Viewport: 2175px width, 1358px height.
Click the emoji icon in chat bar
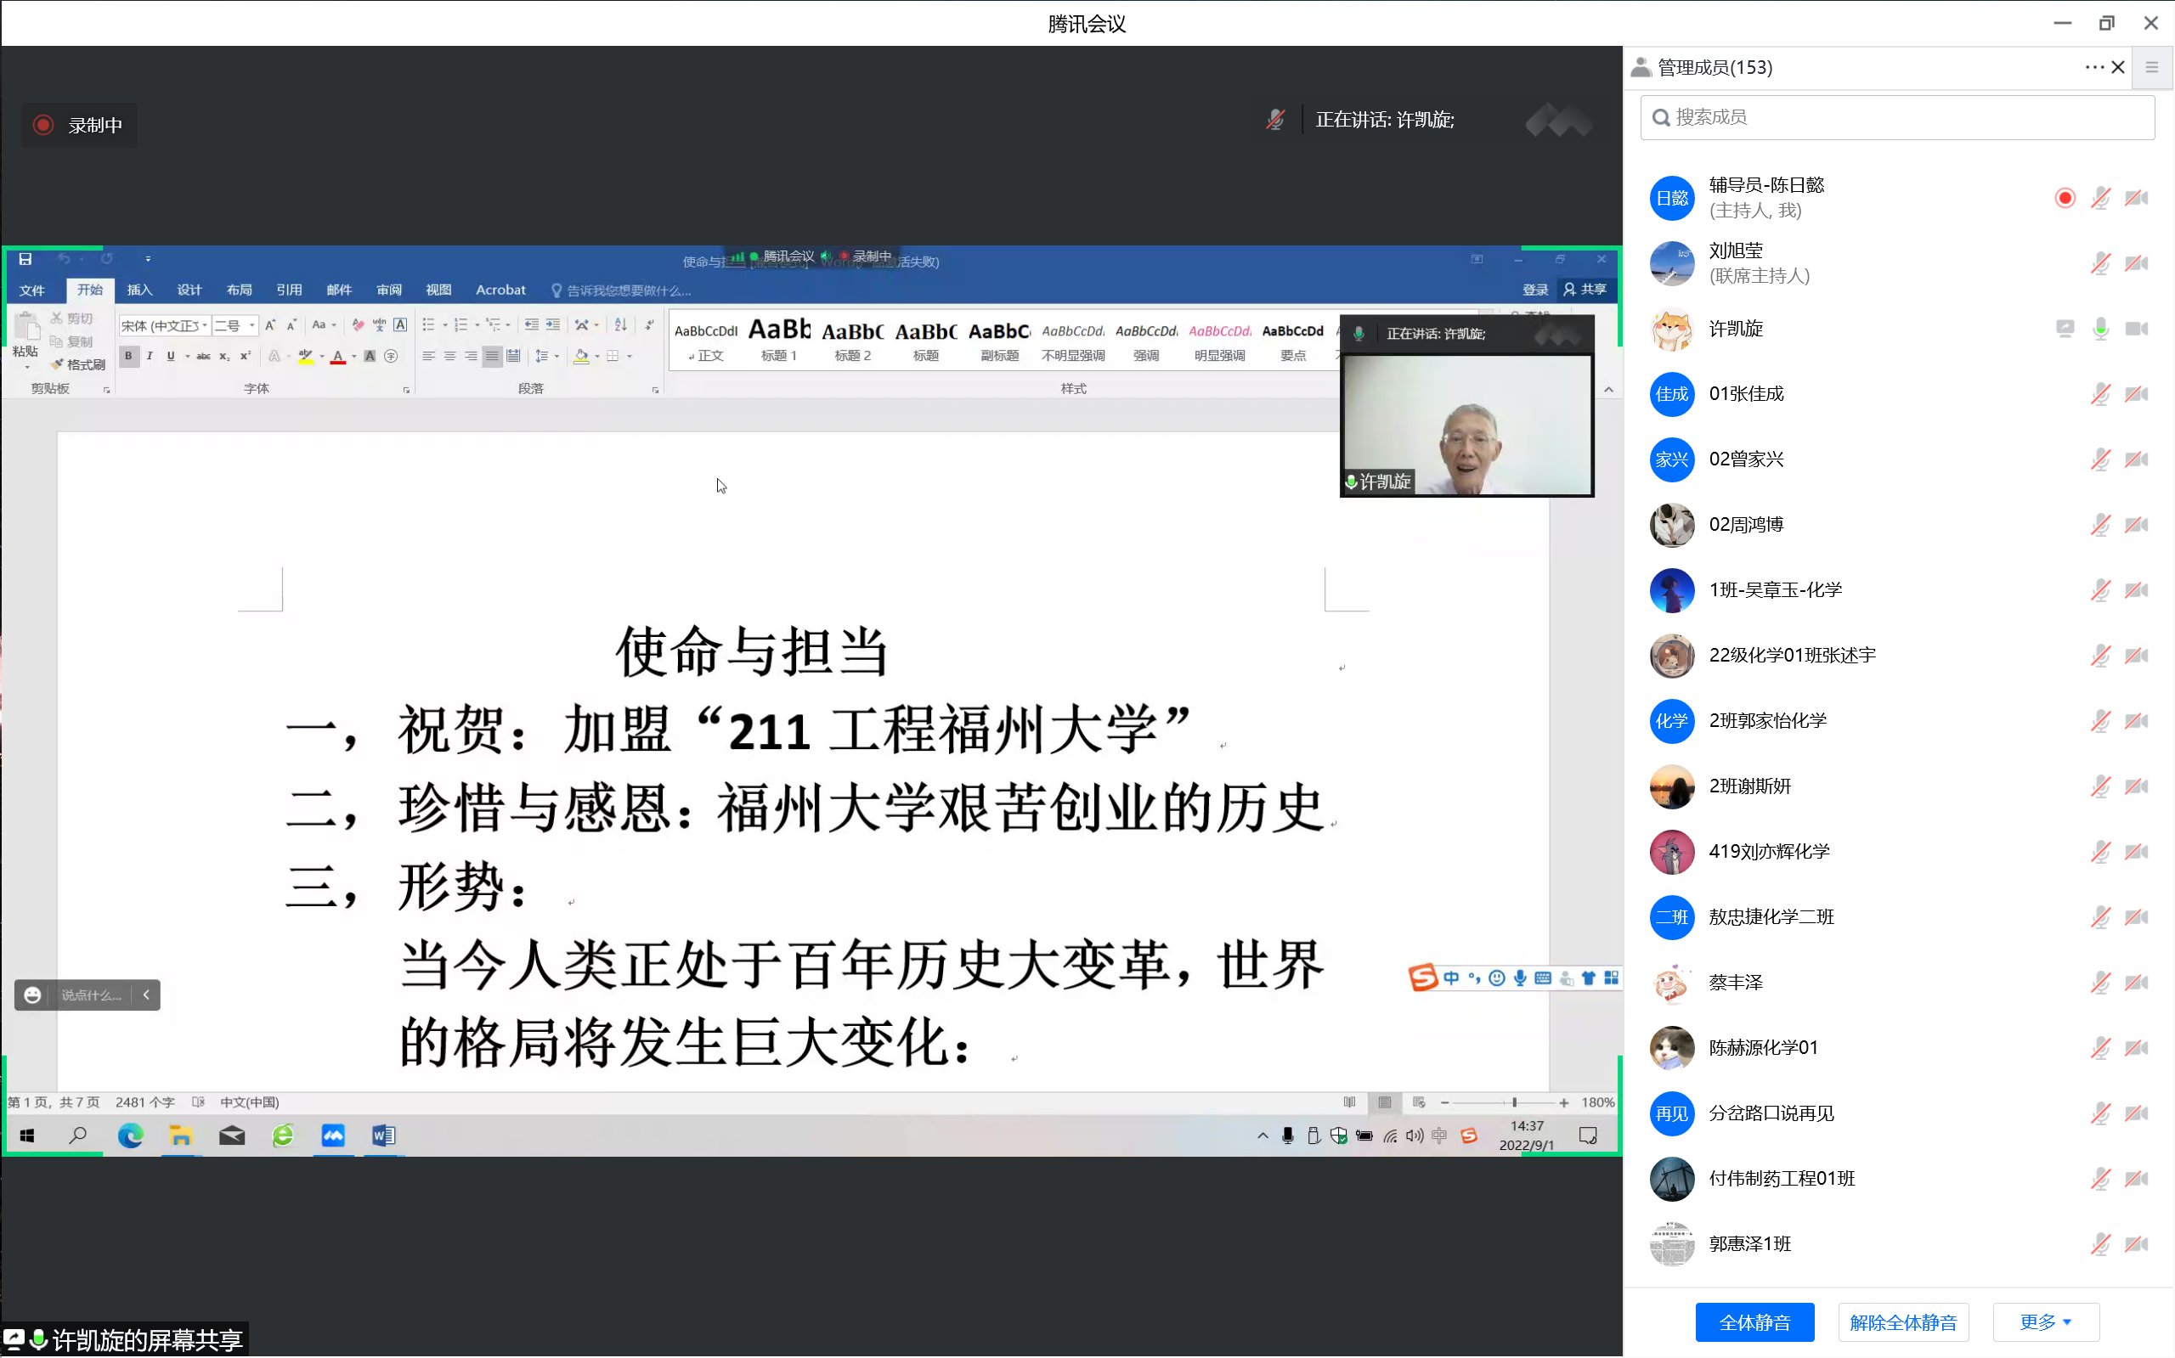coord(32,995)
